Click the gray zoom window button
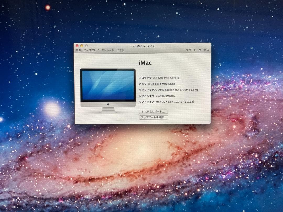This screenshot has width=283, height=212. [86, 46]
